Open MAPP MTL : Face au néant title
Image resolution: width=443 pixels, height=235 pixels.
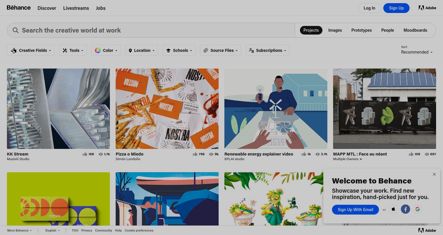360,154
